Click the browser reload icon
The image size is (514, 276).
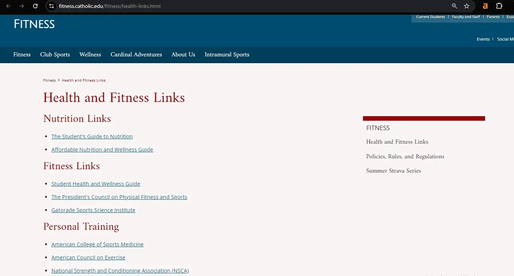35,6
